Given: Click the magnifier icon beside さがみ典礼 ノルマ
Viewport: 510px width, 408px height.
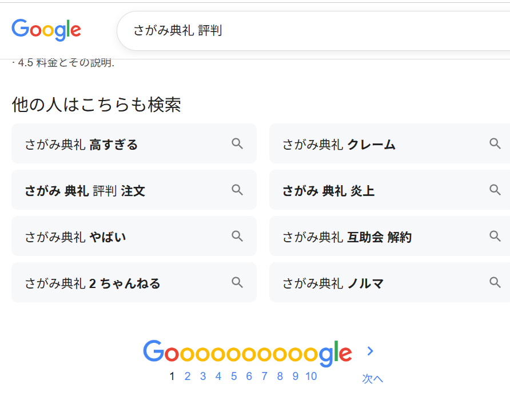Looking at the screenshot, I should 494,282.
